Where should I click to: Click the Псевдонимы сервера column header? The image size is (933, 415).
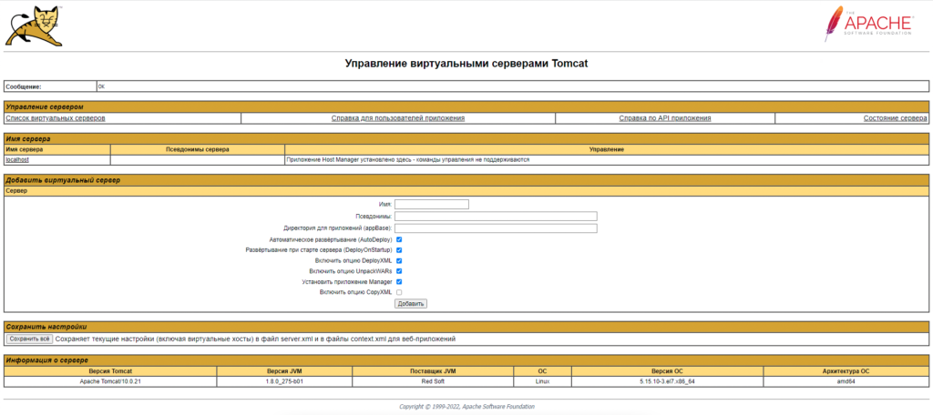pyautogui.click(x=198, y=149)
